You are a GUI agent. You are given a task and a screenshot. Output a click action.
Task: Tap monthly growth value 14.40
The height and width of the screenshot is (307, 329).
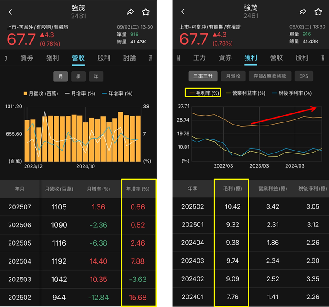click(x=98, y=261)
